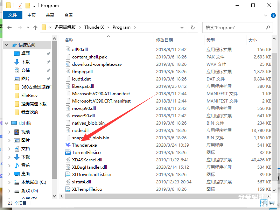Image resolution: width=280 pixels, height=210 pixels.
Task: Open address bar history dropdown
Action: click(182, 28)
